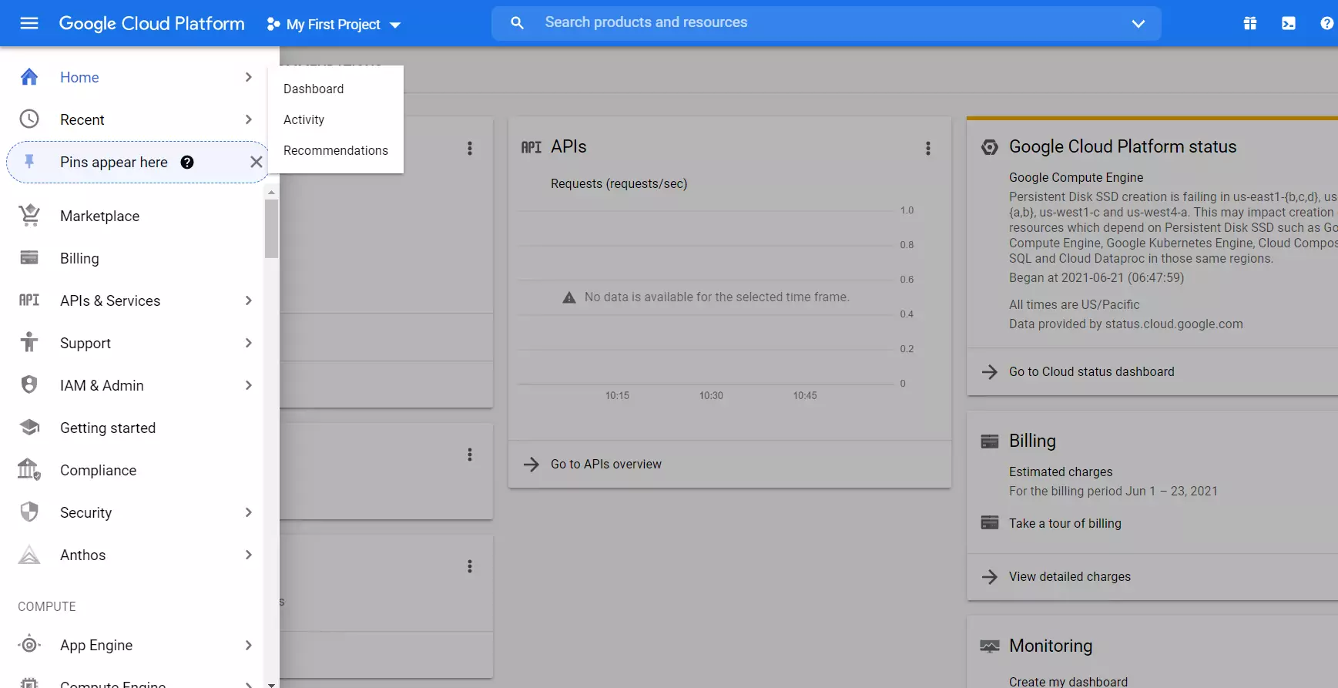
Task: Click the hamburger navigation menu icon
Action: point(29,23)
